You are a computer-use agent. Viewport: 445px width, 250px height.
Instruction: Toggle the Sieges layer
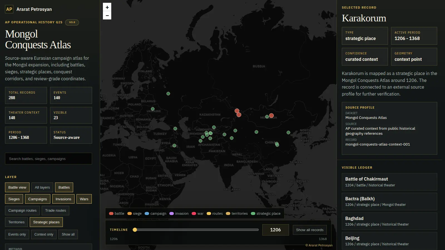pos(14,199)
